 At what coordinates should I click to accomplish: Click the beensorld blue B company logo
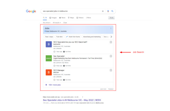[x=49, y=44]
